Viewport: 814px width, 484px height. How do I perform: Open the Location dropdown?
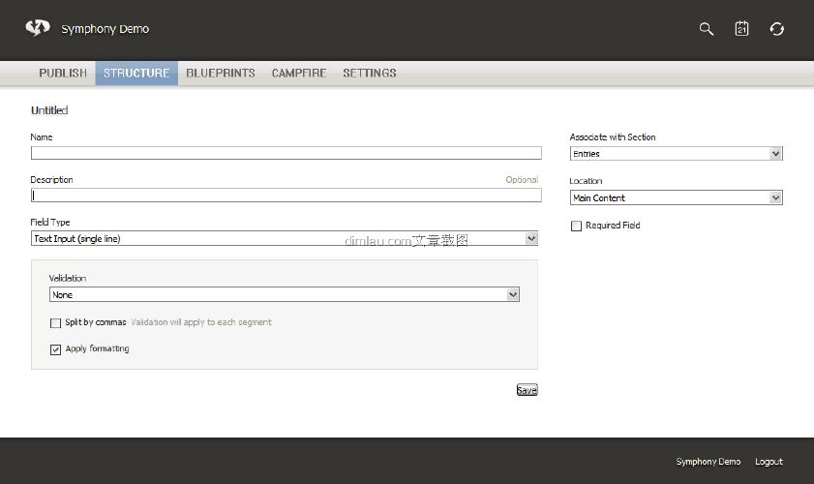click(x=677, y=197)
